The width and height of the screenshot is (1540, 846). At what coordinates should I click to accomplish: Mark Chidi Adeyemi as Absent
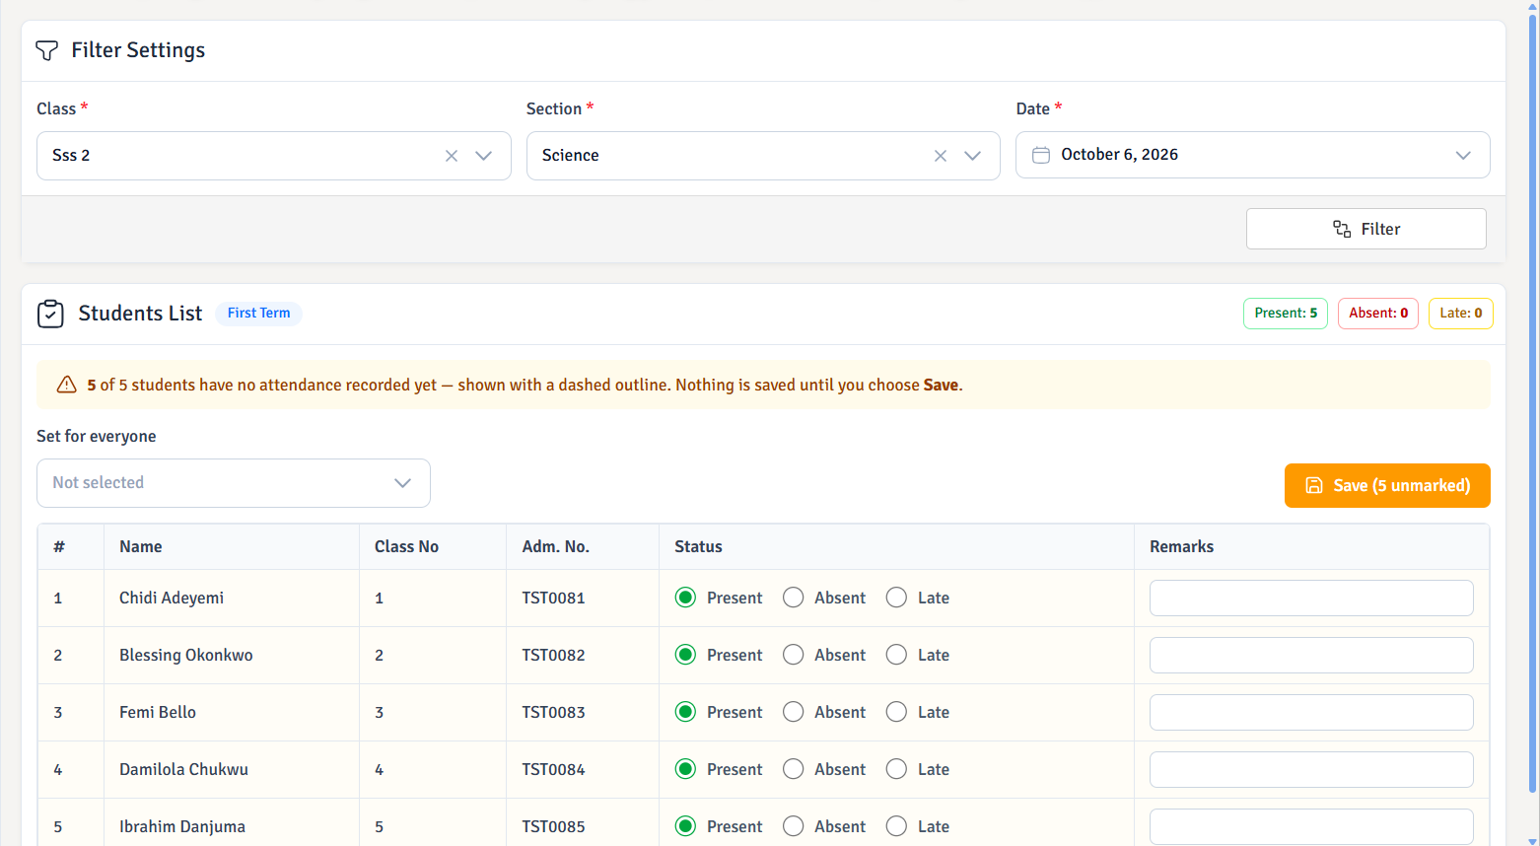(x=794, y=598)
